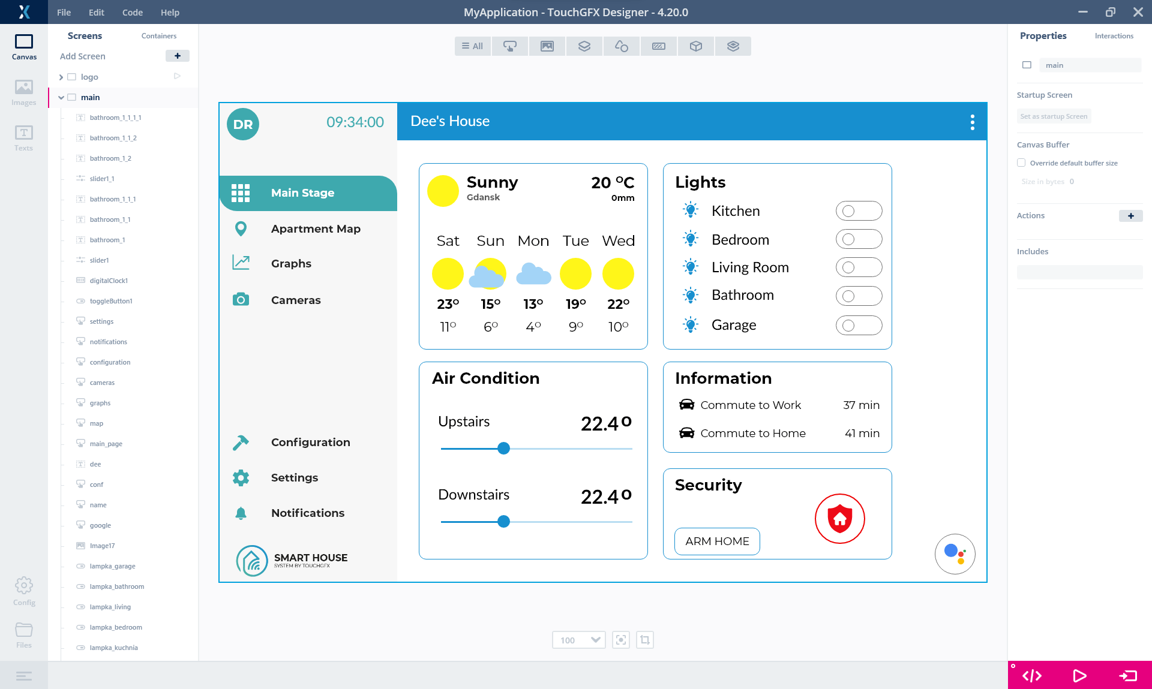Click the Run Simulator play icon

pos(1079,676)
